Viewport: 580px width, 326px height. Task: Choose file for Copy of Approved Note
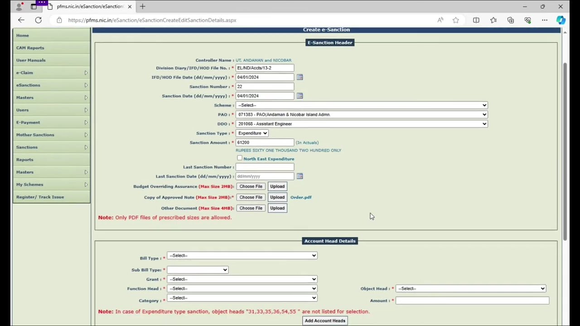click(251, 197)
